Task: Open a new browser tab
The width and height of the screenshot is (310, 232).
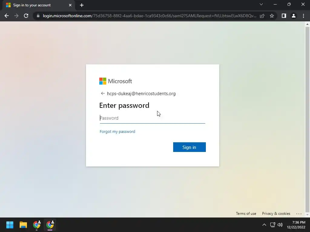Action: pos(82,5)
